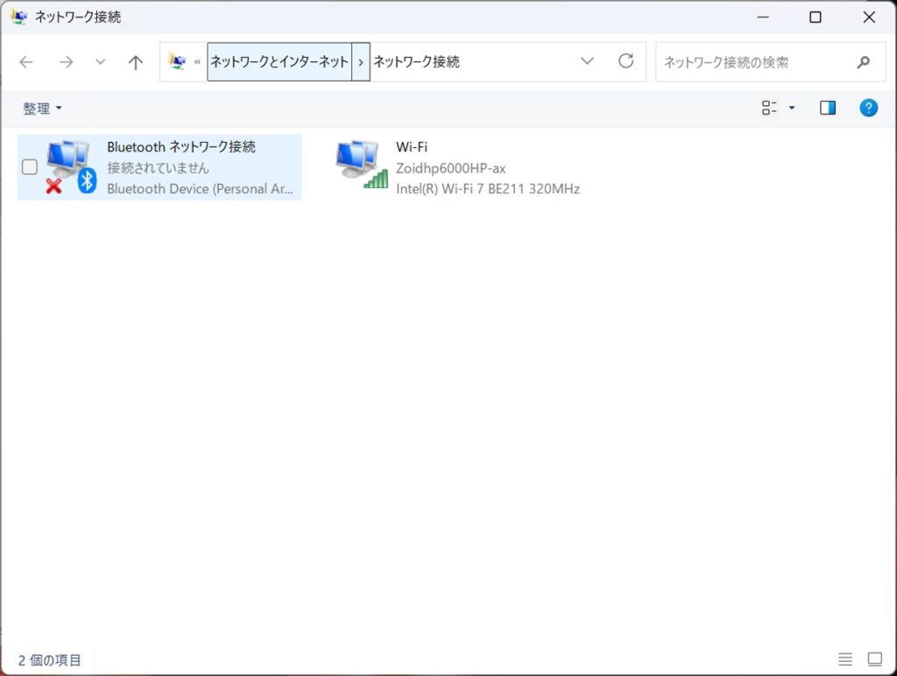Click Intel(R) Wi-Fi 7 BE211 320MHz text
Screen dimensions: 897x676
point(488,189)
